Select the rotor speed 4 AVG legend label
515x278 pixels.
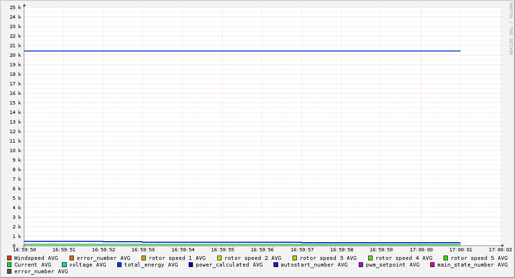point(404,258)
